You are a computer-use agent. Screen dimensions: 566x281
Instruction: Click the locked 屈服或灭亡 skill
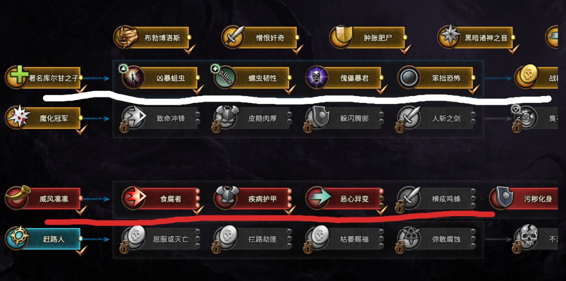(160, 239)
